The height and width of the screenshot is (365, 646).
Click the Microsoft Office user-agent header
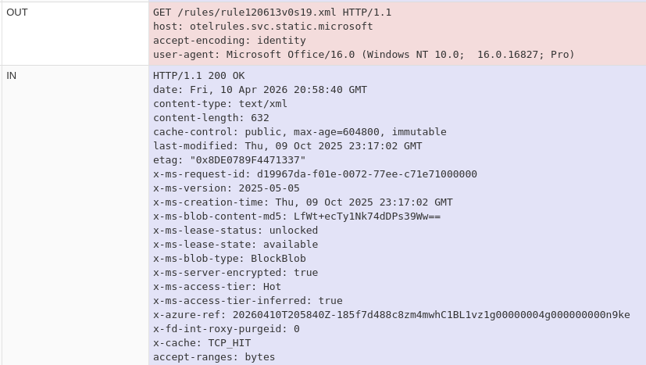[x=363, y=55]
